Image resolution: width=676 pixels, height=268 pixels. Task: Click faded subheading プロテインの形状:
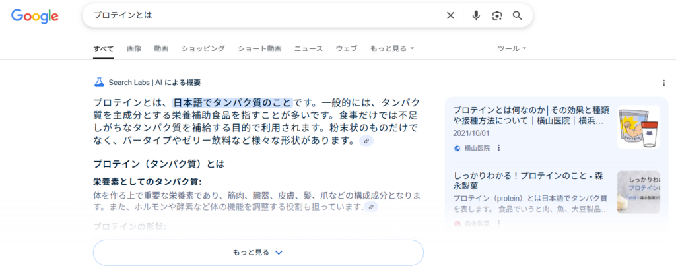point(130,226)
